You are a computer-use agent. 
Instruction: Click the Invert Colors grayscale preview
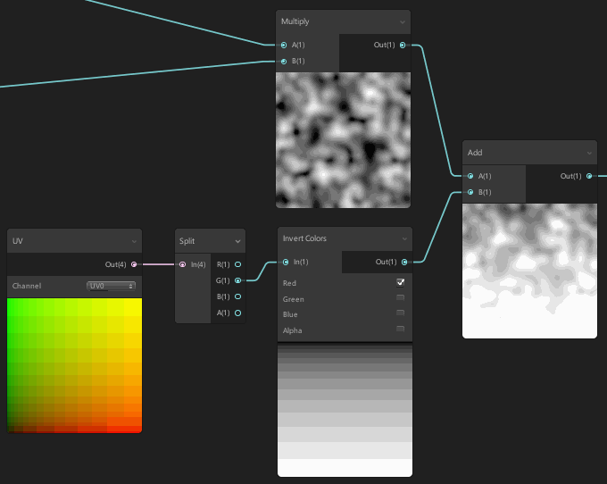coord(345,411)
